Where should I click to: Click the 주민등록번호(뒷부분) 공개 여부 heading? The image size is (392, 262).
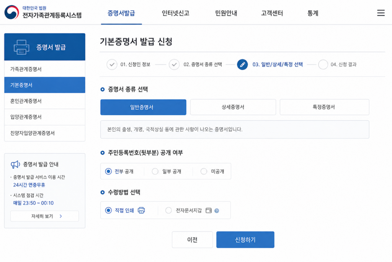pyautogui.click(x=145, y=153)
